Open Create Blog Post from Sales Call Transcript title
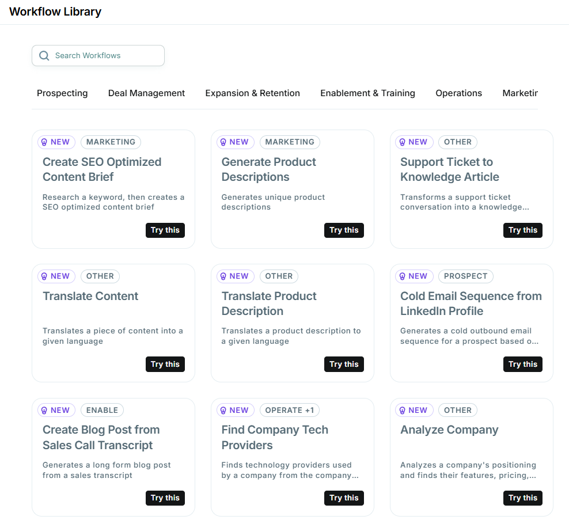Viewport: 569px width, 520px height. tap(101, 437)
